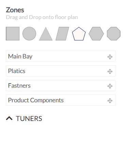
Task: Select the Platics zone entry
Action: tap(61, 71)
